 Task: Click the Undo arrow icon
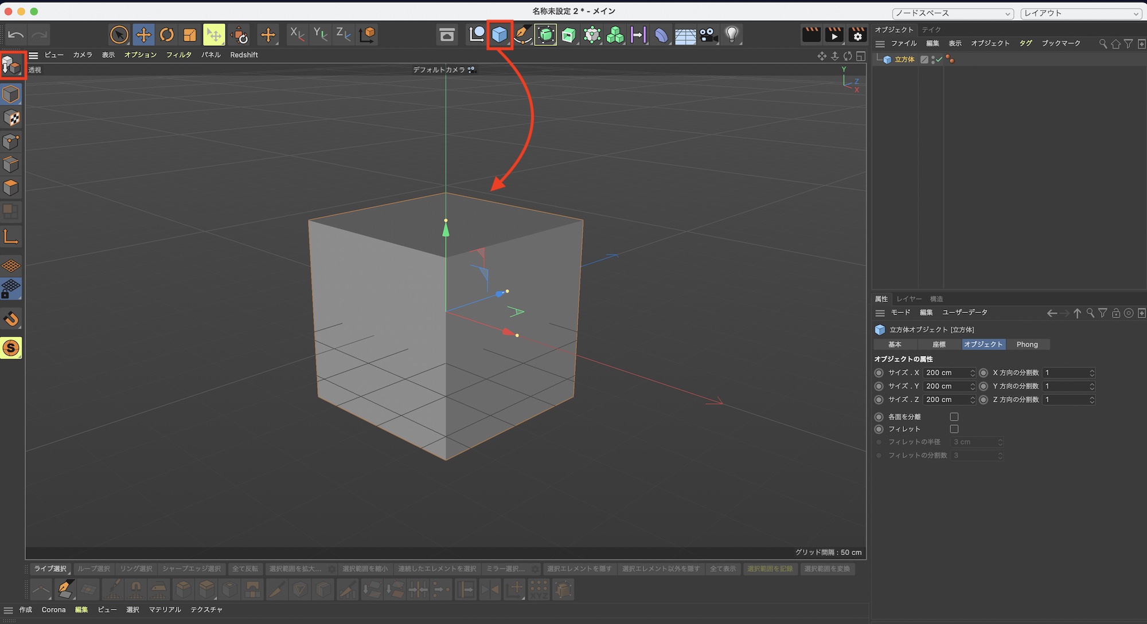pos(16,35)
